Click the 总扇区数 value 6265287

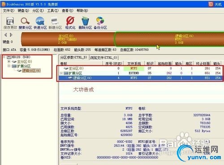click(126, 131)
